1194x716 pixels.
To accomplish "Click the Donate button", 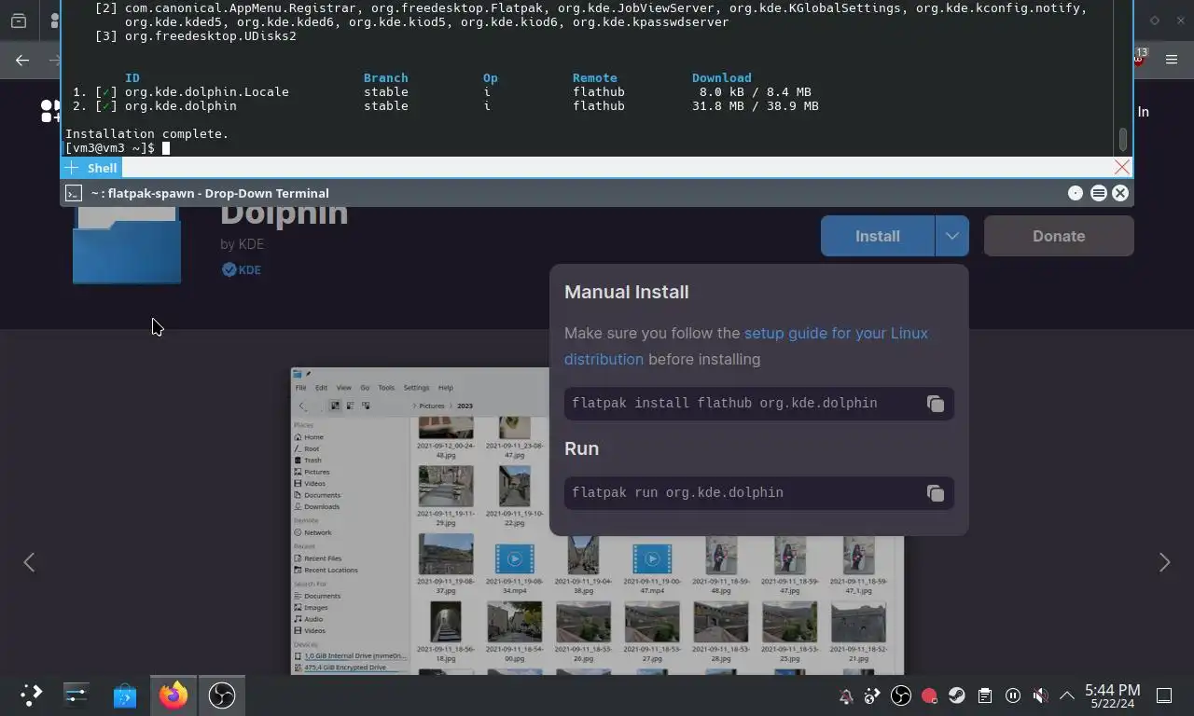I will coord(1059,236).
